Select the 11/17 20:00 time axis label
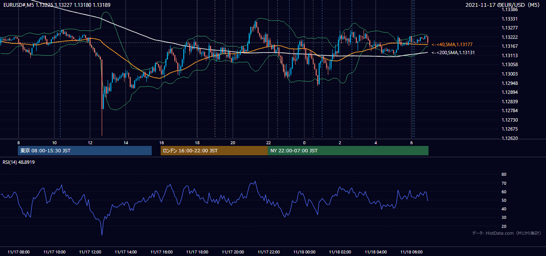The height and width of the screenshot is (256, 546). (233, 252)
